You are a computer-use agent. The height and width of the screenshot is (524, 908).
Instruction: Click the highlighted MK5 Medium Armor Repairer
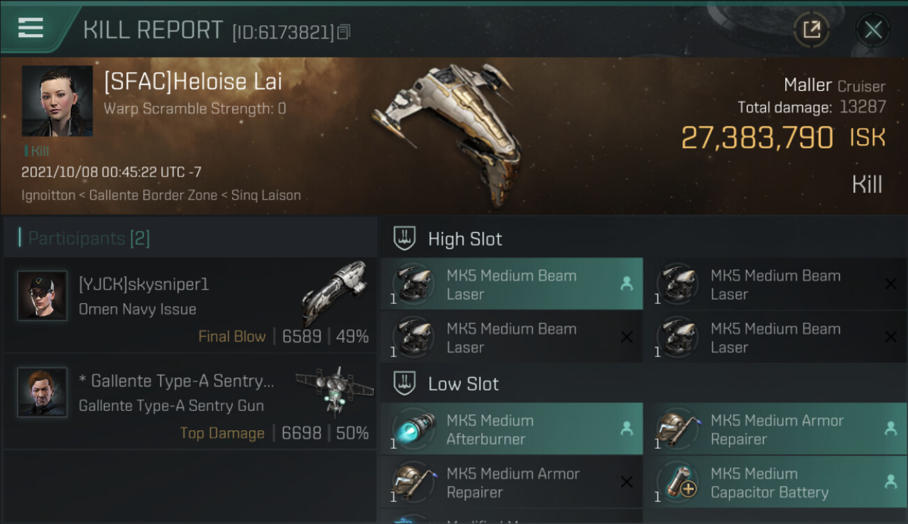tap(775, 430)
